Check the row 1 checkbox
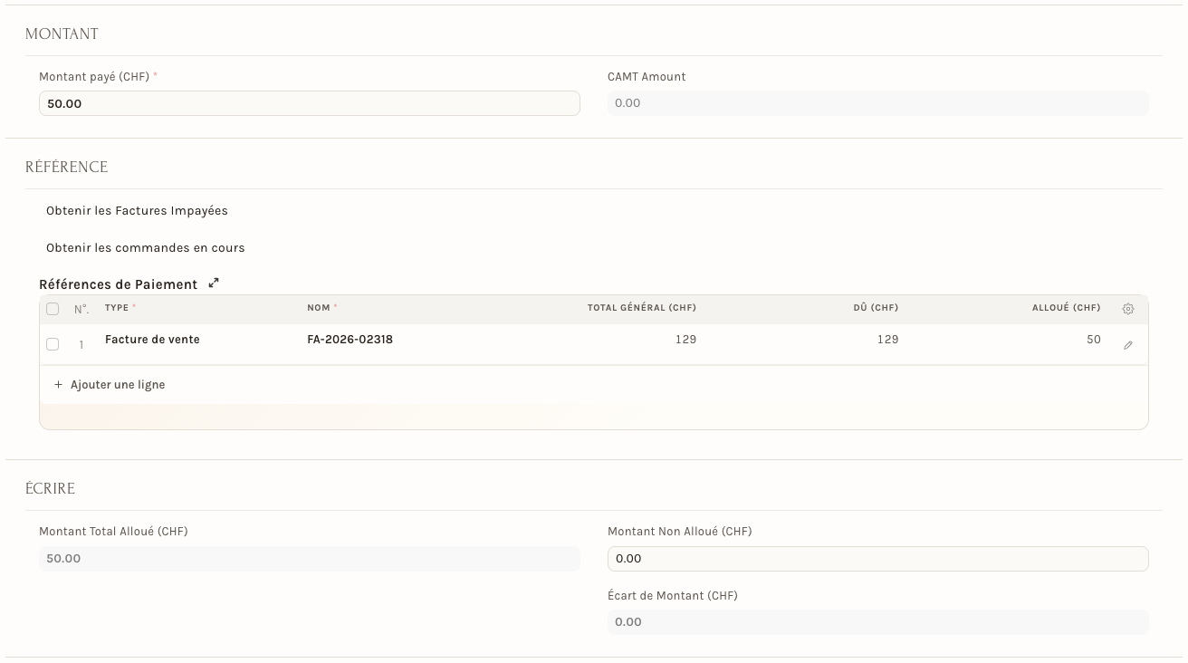Screen dimensions: 1188x663 pyautogui.click(x=53, y=344)
